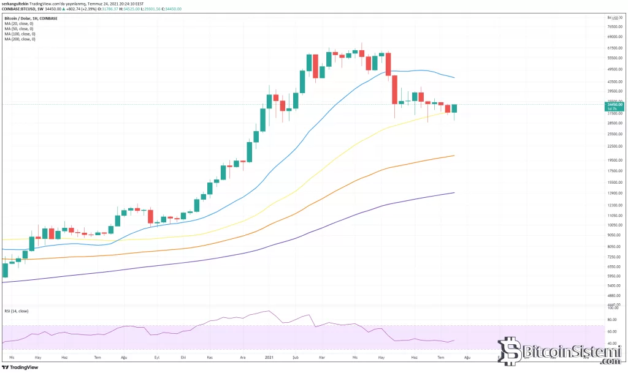
Task: Select the MA (20, close, 0) indicator label
Action: (x=19, y=24)
